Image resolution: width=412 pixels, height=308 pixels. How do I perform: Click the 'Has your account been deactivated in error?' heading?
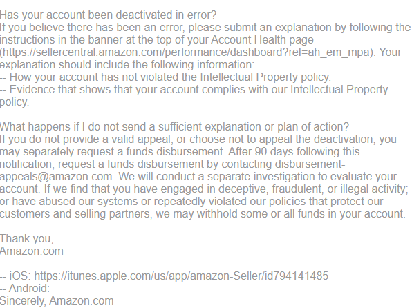(108, 15)
